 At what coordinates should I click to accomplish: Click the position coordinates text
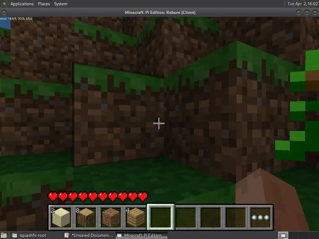[16, 18]
